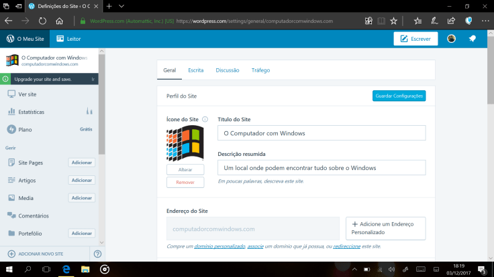Click the info icon beside Ícone do Site

(205, 119)
